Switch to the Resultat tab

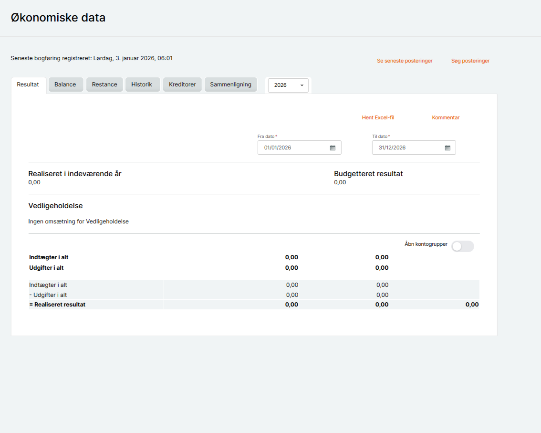click(x=28, y=84)
